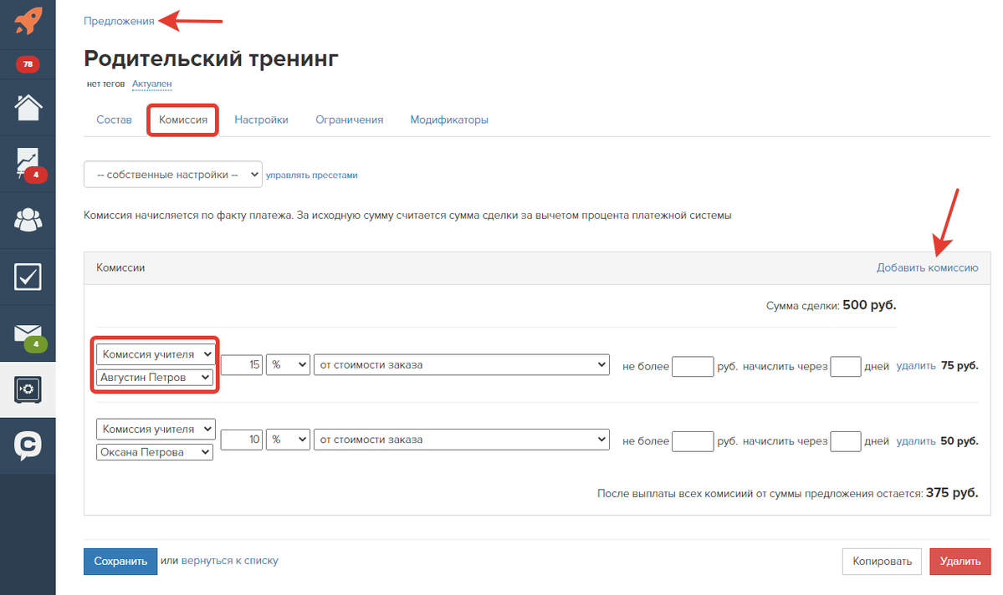Open от стоимости заказа dropdown in 75 руб. row
The width and height of the screenshot is (1003, 595).
(461, 365)
